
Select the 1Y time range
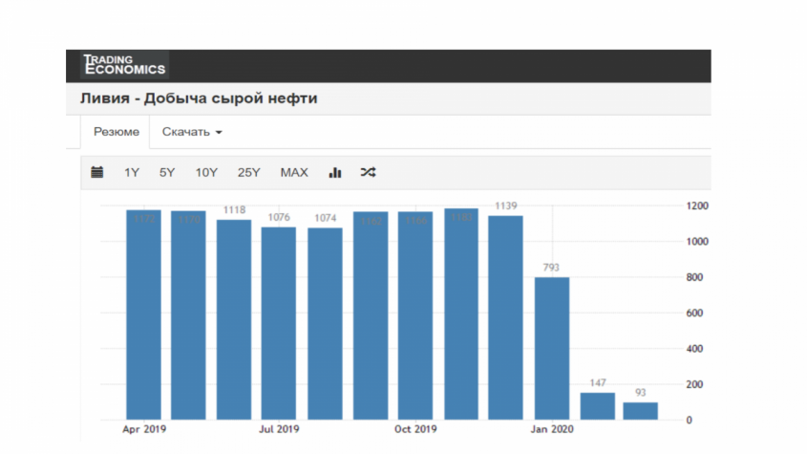pos(132,173)
